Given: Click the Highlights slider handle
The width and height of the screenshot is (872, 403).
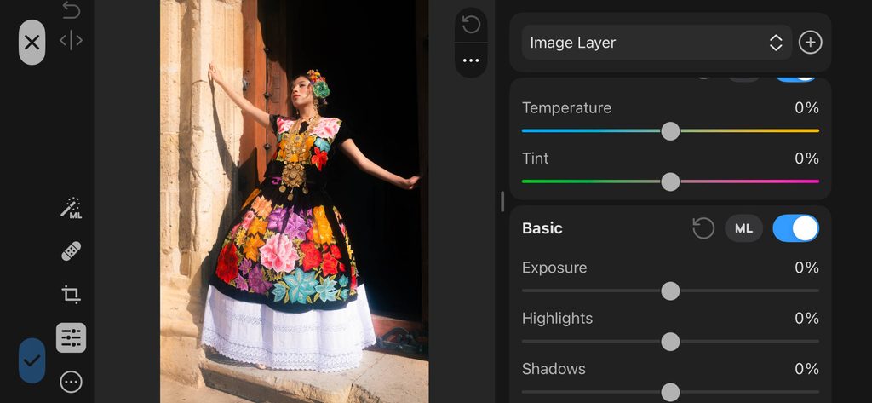Looking at the screenshot, I should [670, 342].
